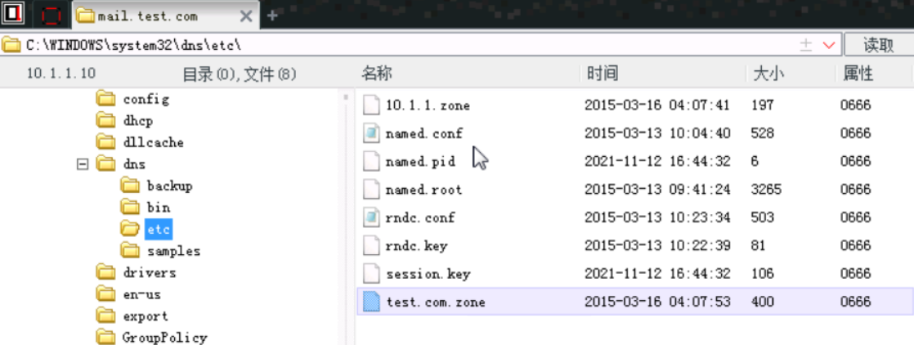The width and height of the screenshot is (914, 345).
Task: Click the 读取 button
Action: coord(878,44)
